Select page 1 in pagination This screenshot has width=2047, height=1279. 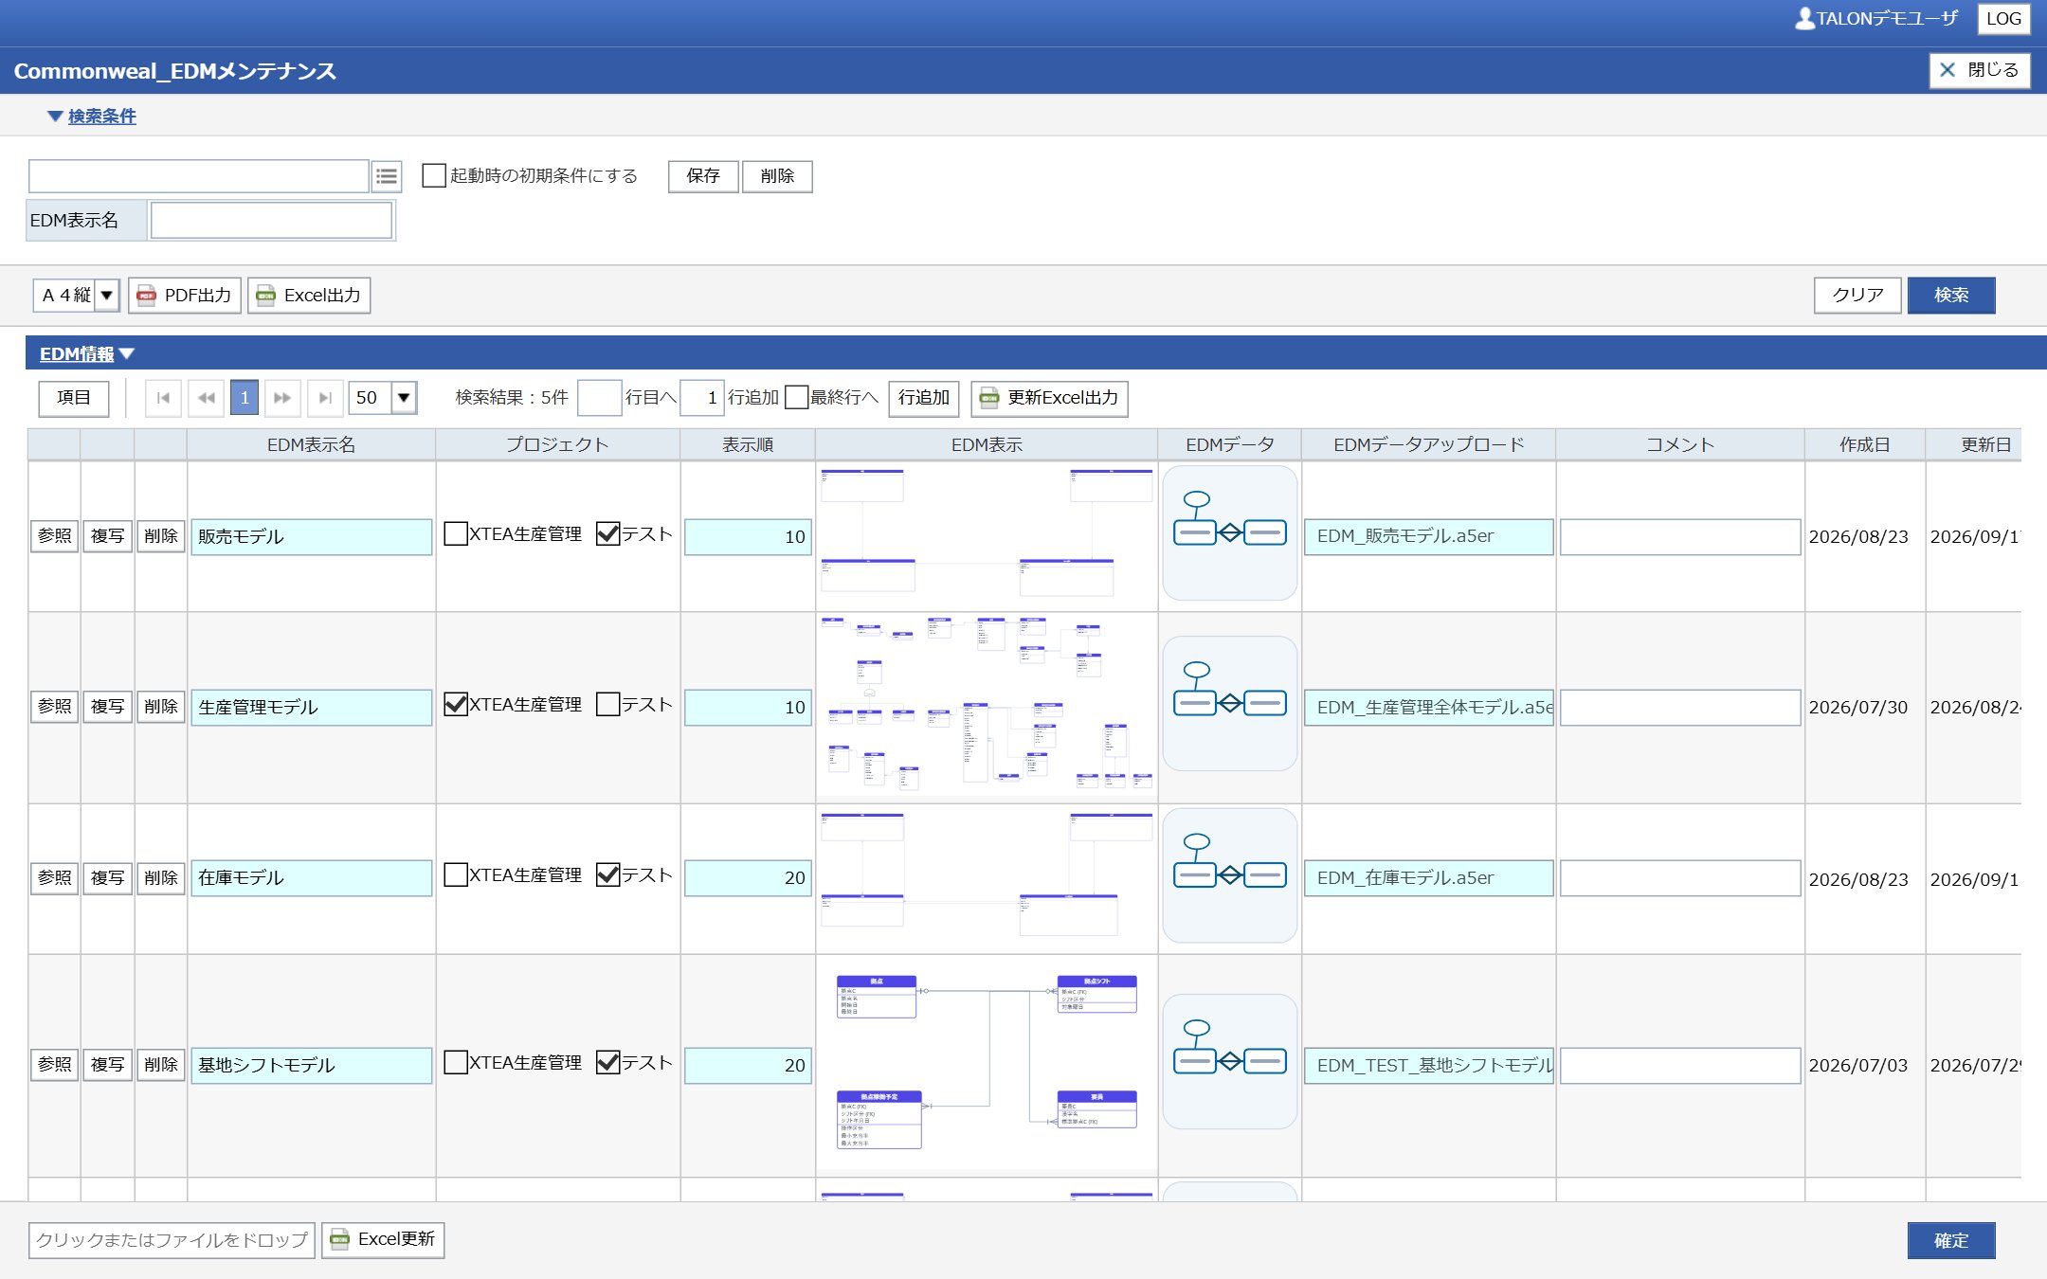point(245,398)
